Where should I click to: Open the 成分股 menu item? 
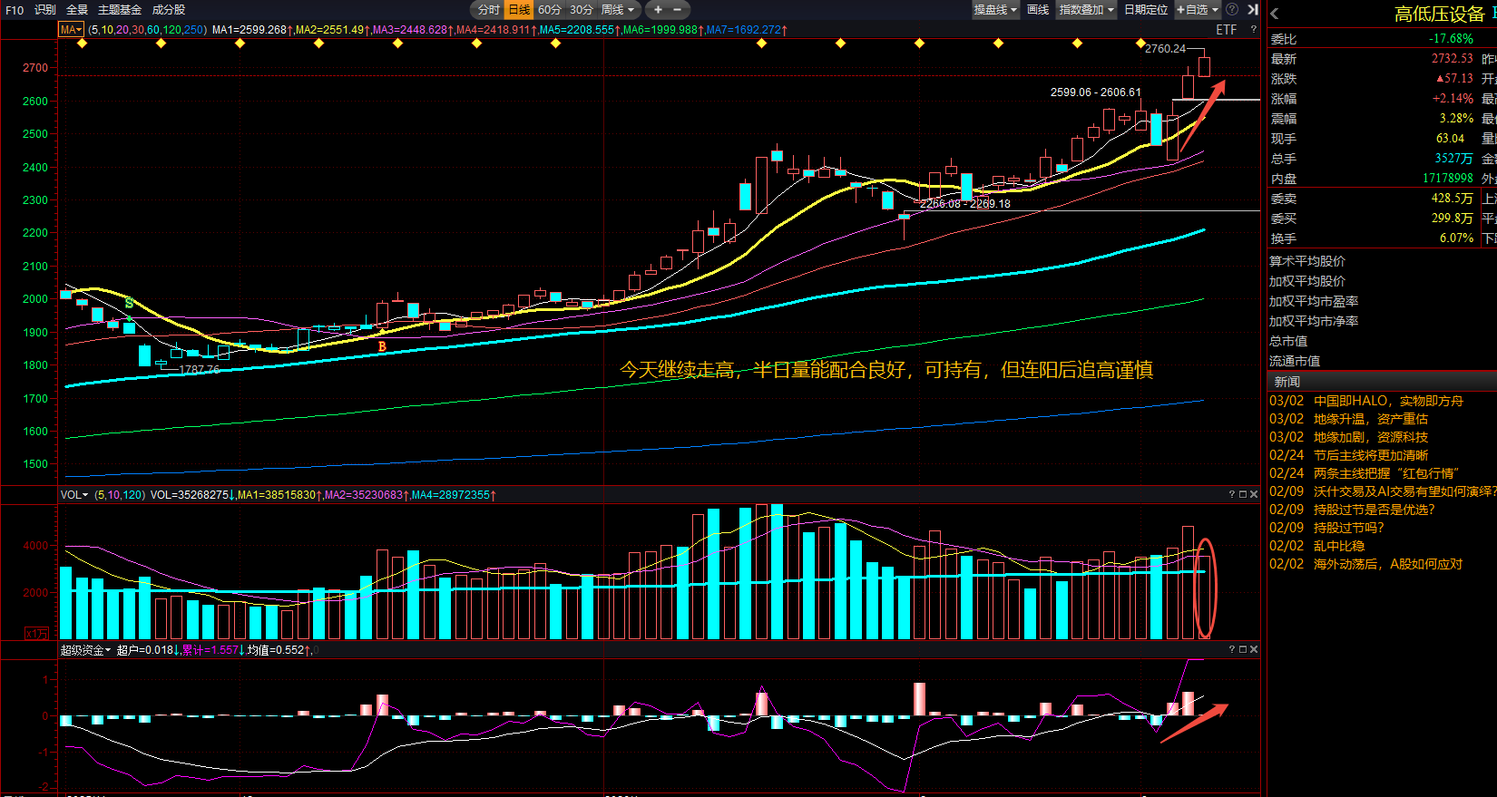169,10
